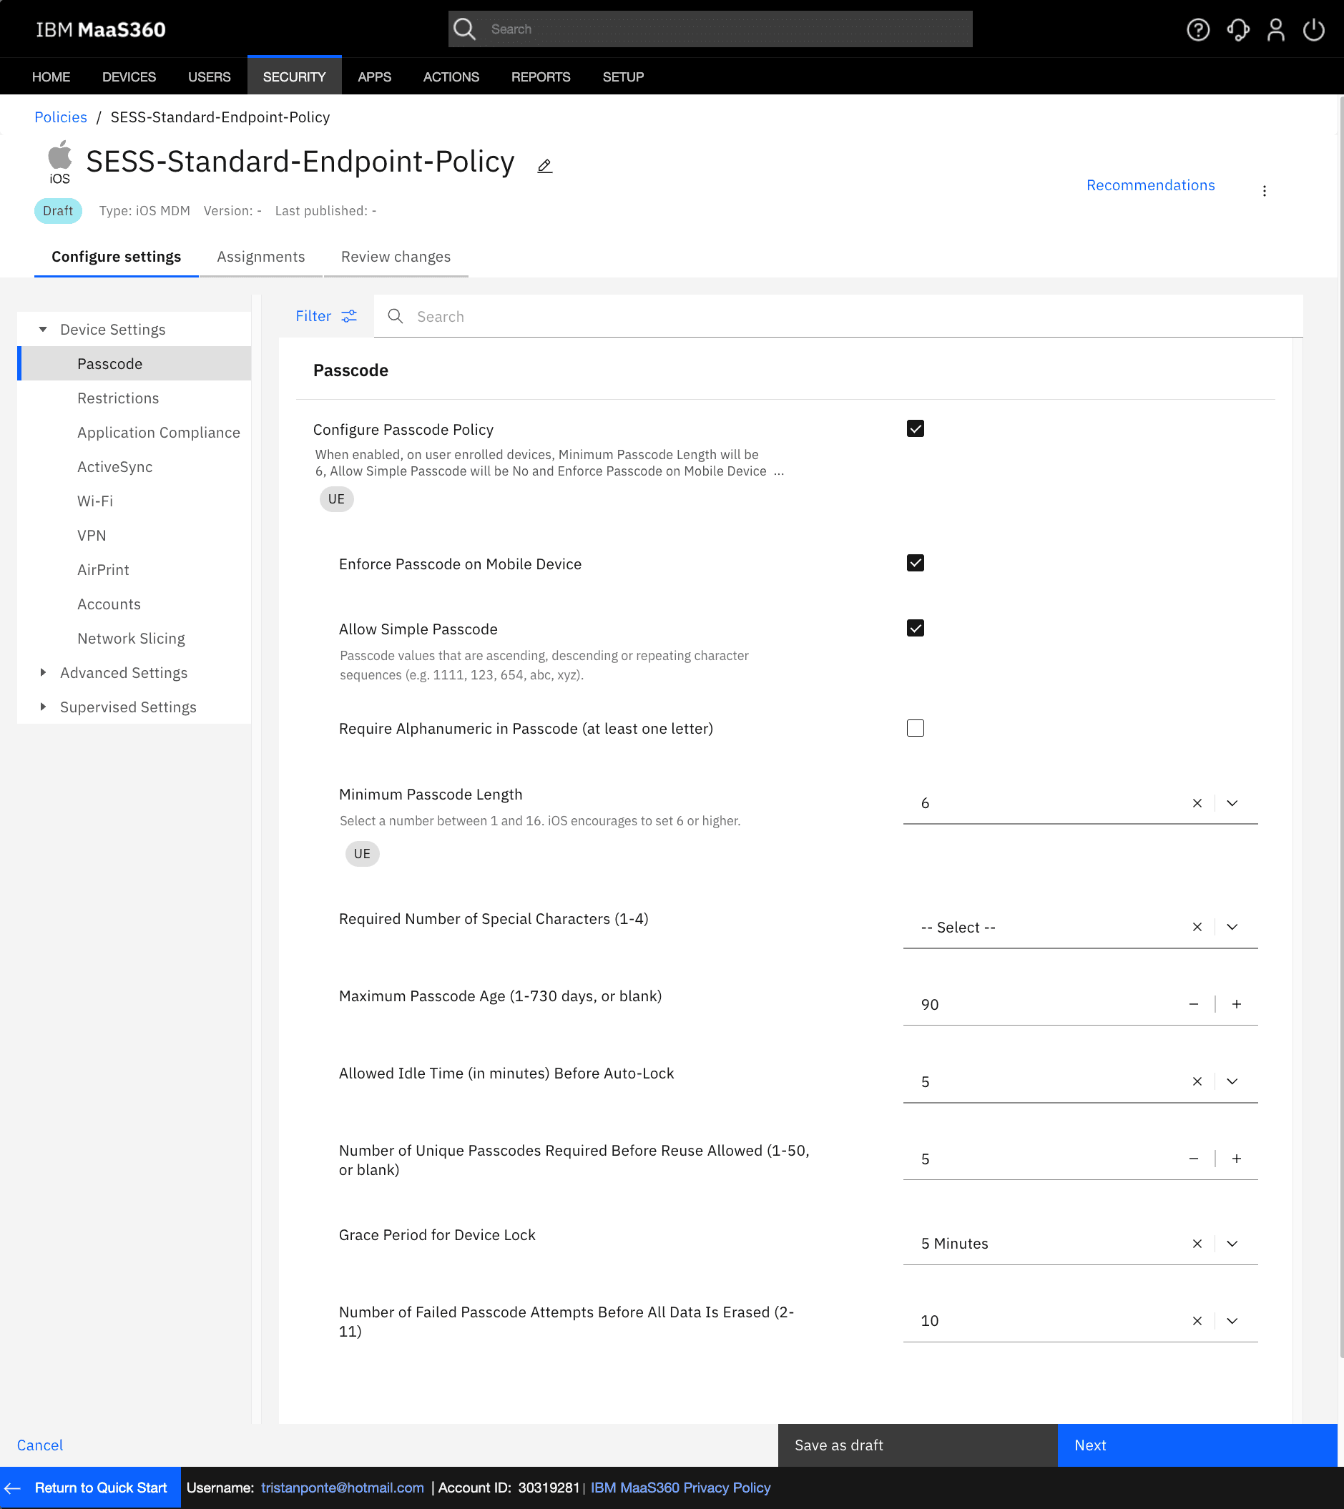Click the UE badge under Configure Passcode Policy
The width and height of the screenshot is (1344, 1509).
(336, 499)
